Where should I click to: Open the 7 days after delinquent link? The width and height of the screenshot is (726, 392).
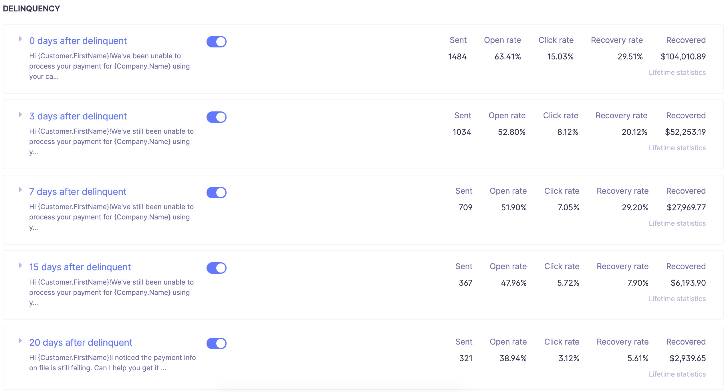[78, 192]
